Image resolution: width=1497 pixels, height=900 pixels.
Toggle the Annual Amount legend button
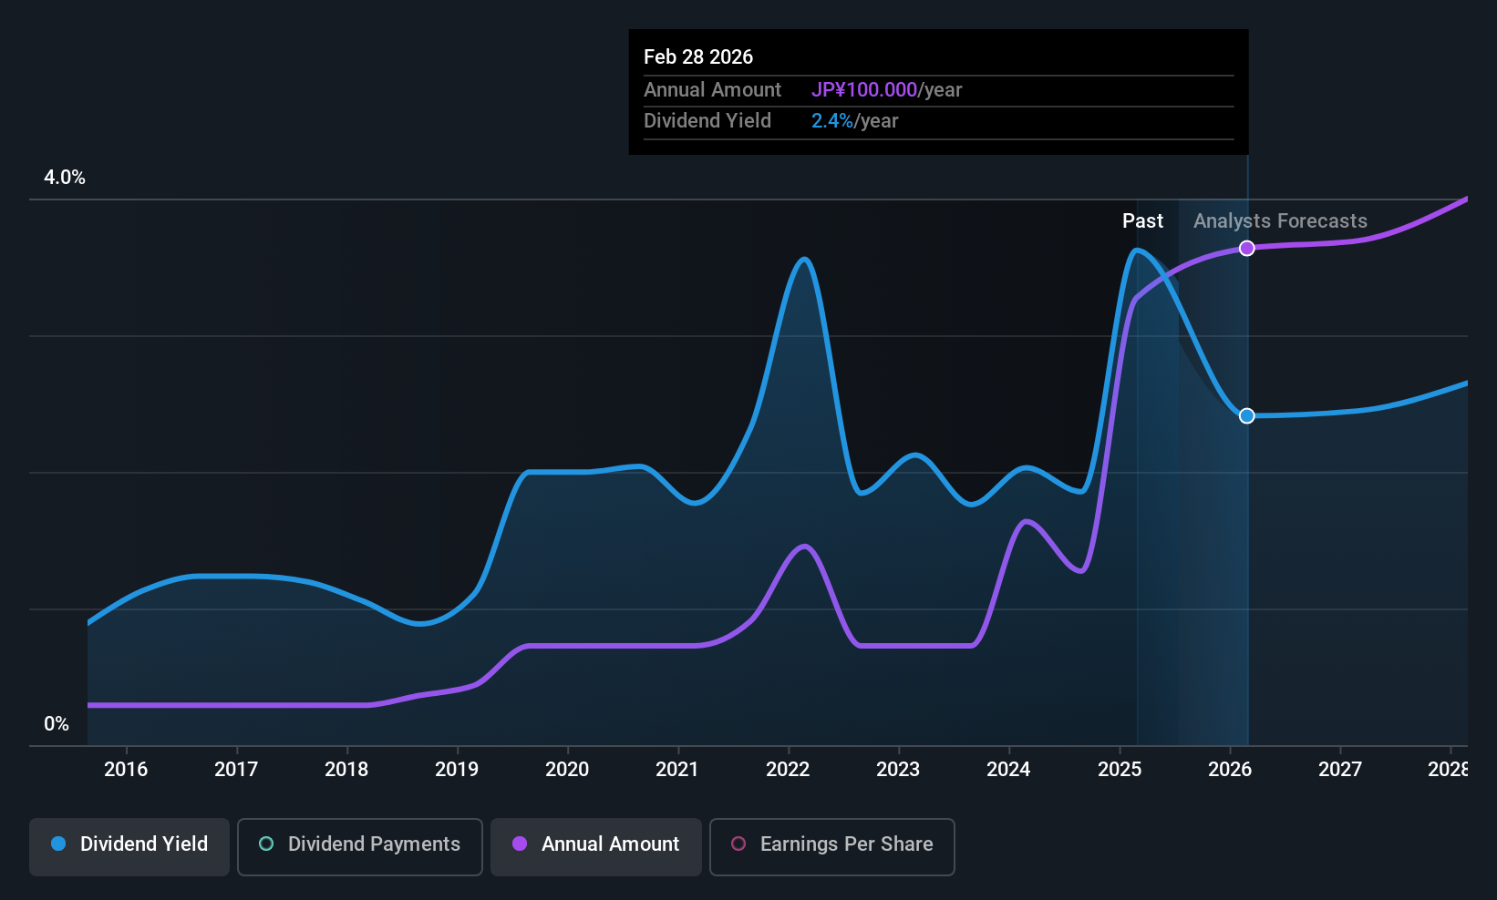click(596, 846)
